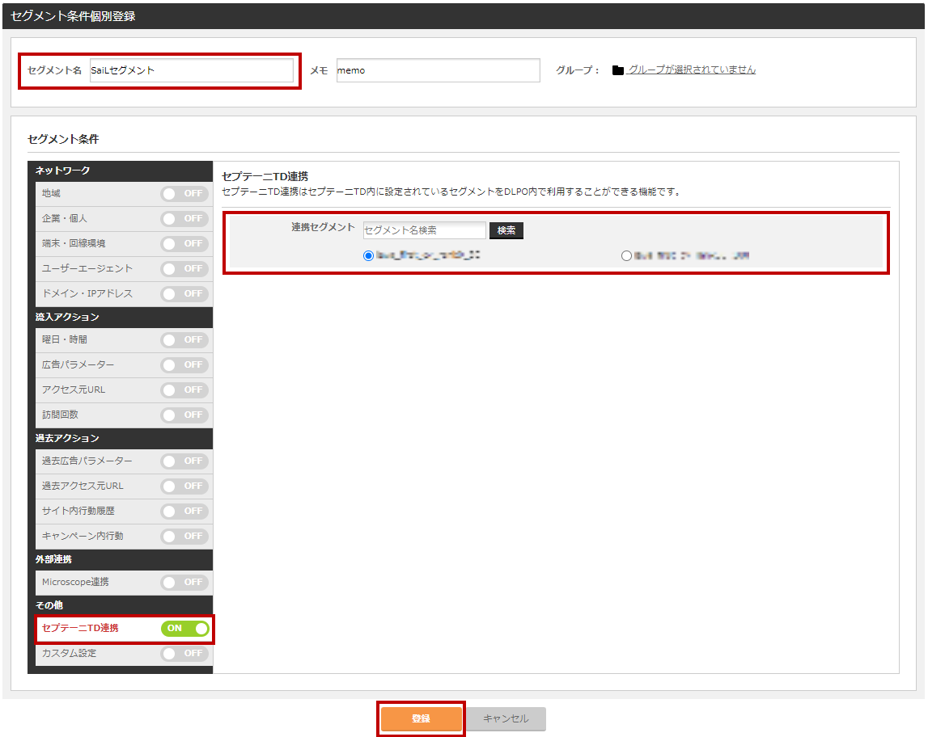Switch on ドメイン・IPアドレス toggle
Image resolution: width=928 pixels, height=737 pixels.
pyautogui.click(x=184, y=293)
